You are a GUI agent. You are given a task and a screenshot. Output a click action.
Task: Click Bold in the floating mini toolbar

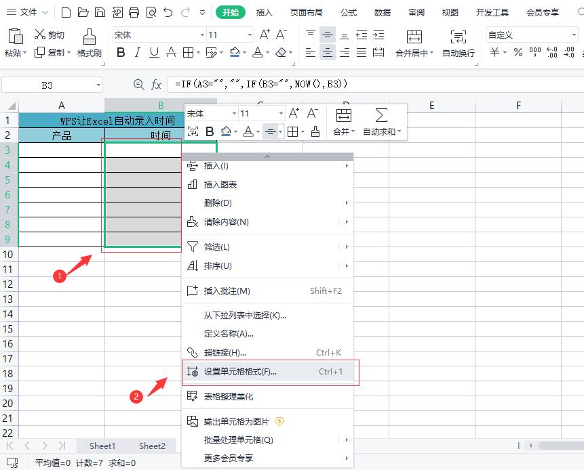210,131
